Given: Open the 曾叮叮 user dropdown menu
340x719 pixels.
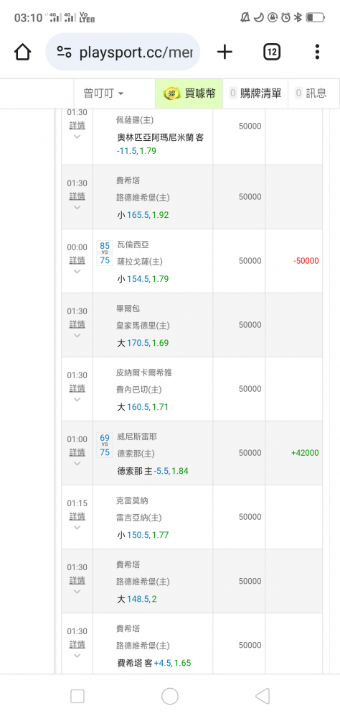Looking at the screenshot, I should (x=103, y=93).
